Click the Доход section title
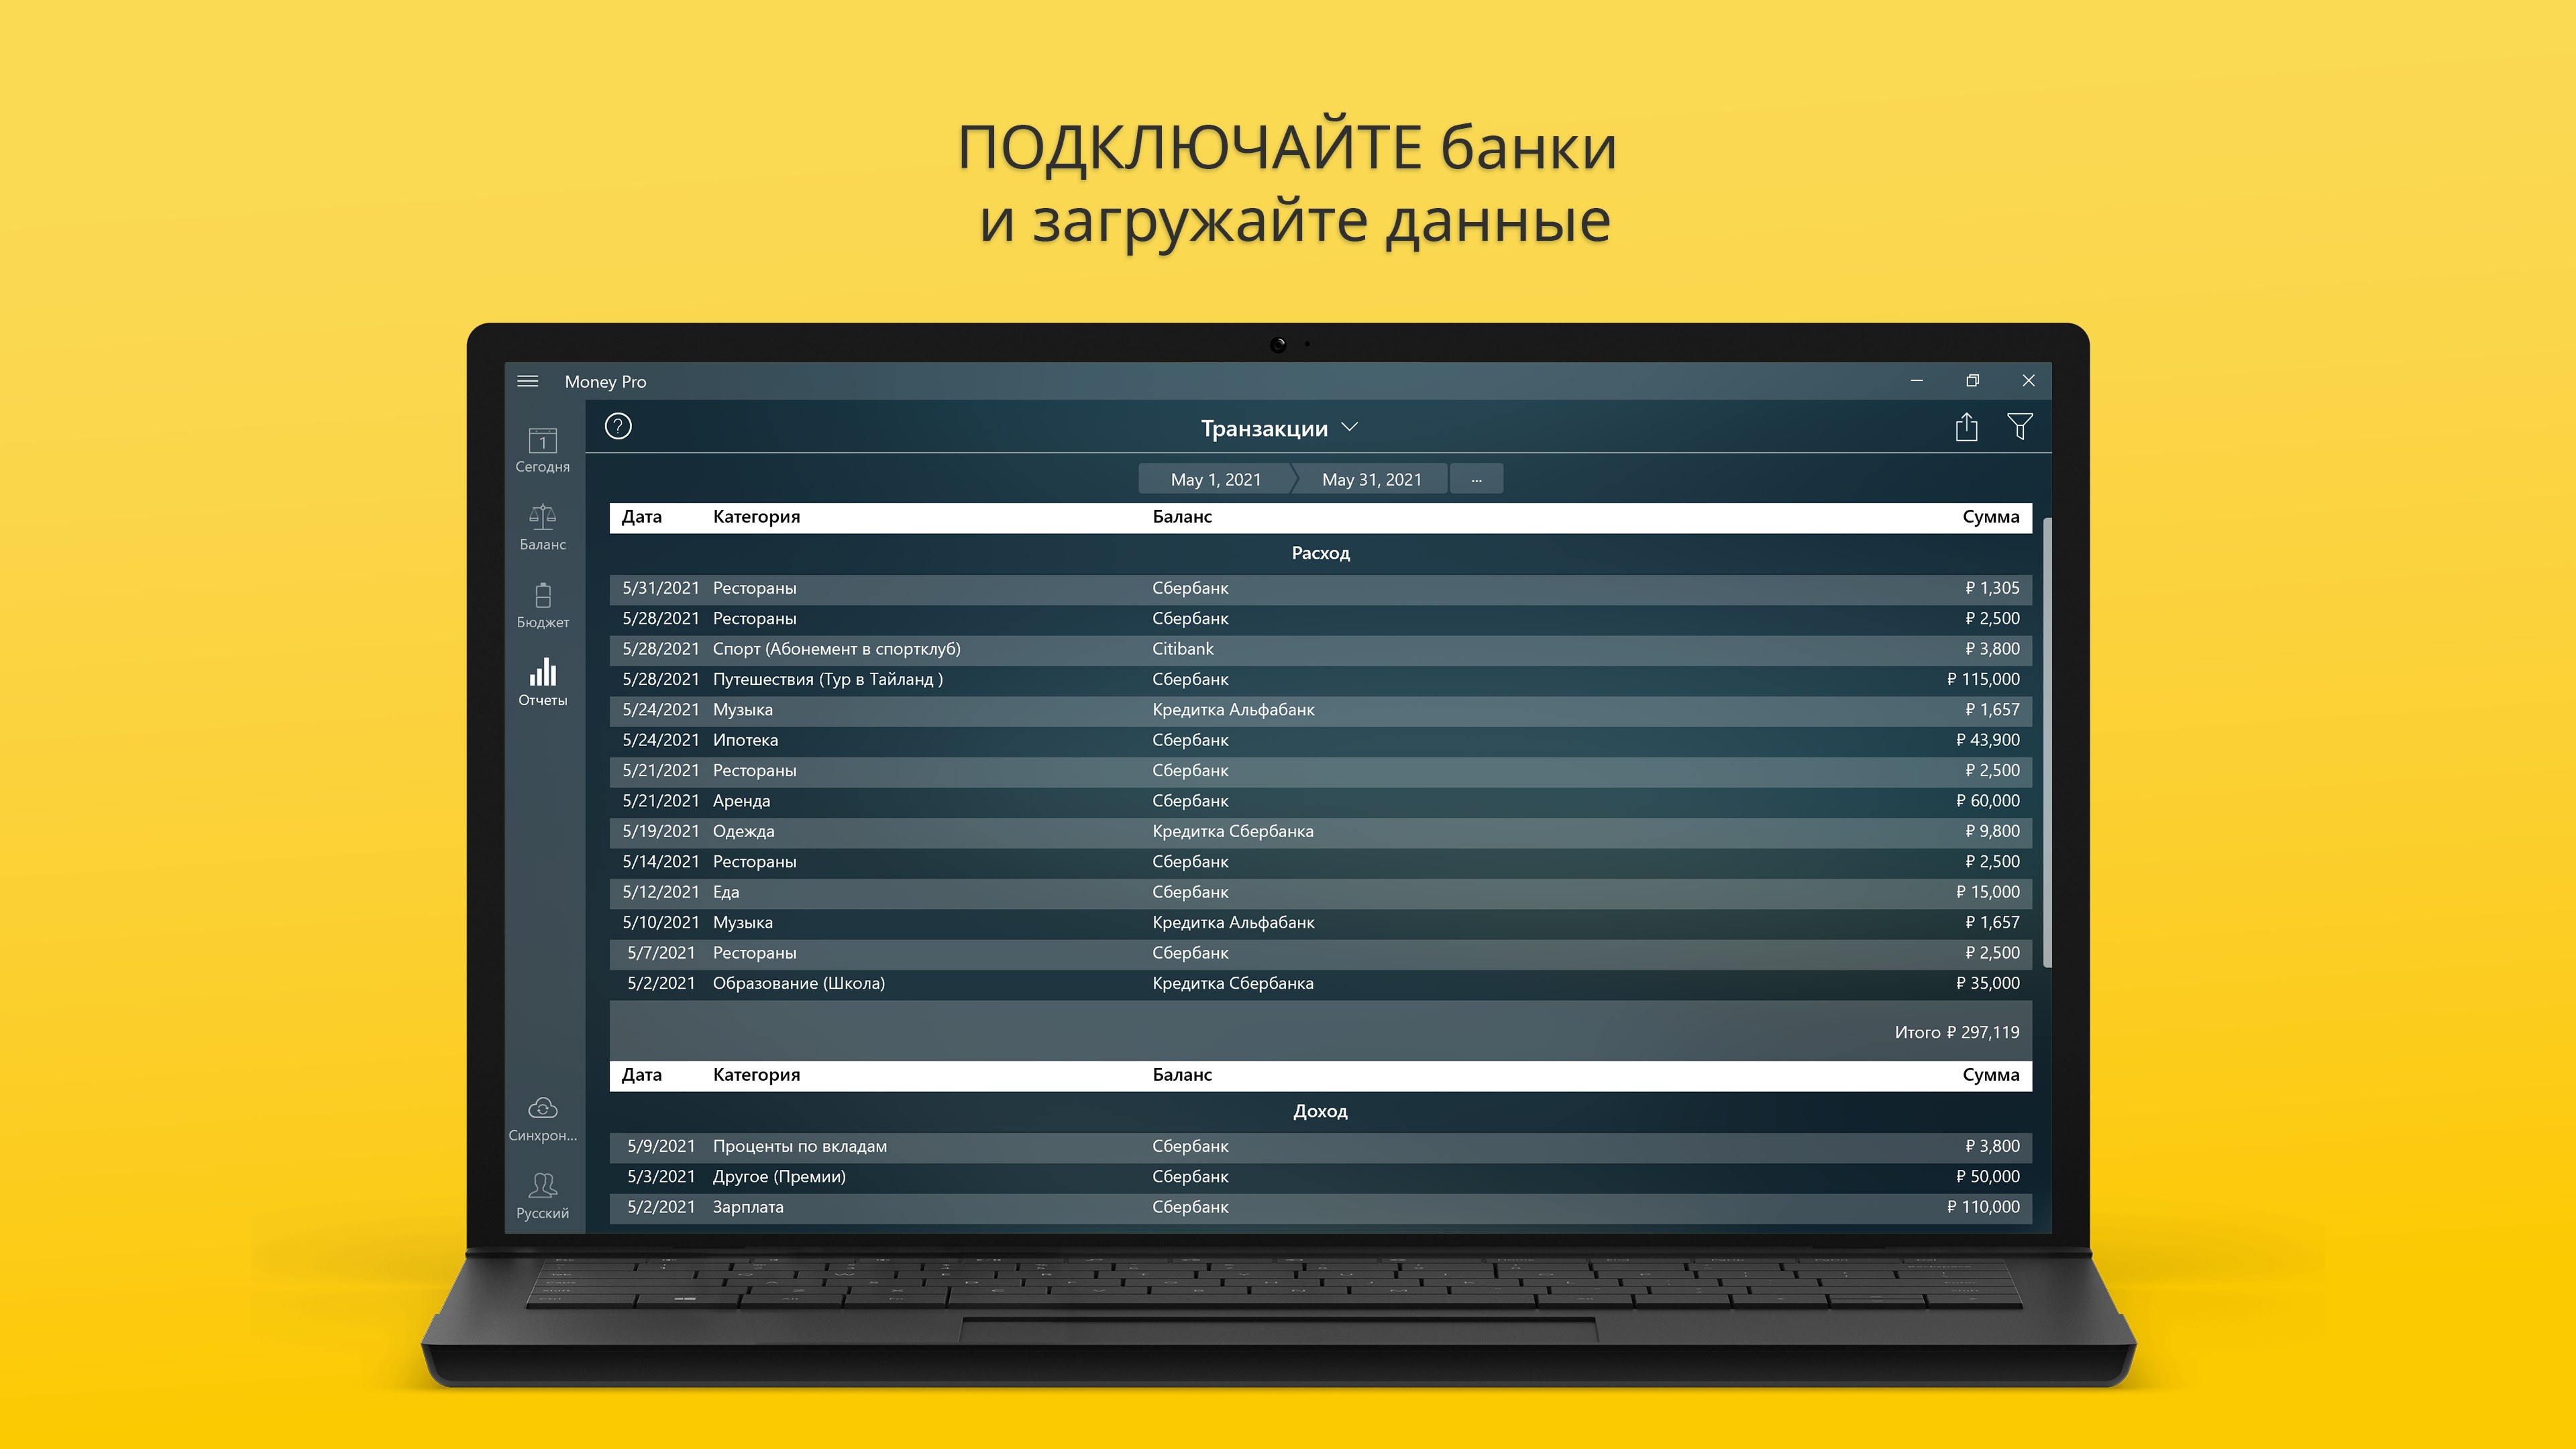 [x=1320, y=1111]
